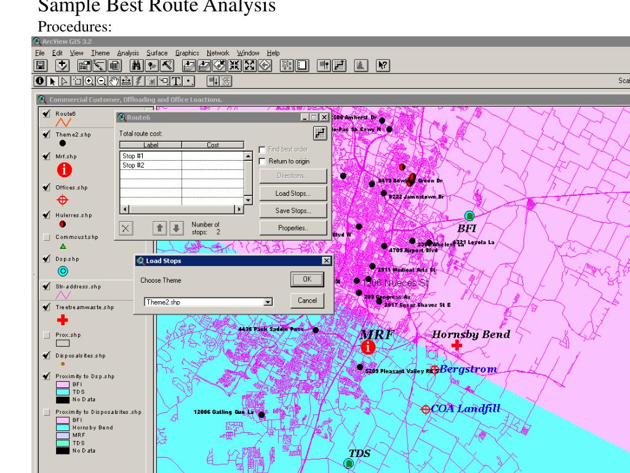Move stop down with arrow button

(177, 228)
